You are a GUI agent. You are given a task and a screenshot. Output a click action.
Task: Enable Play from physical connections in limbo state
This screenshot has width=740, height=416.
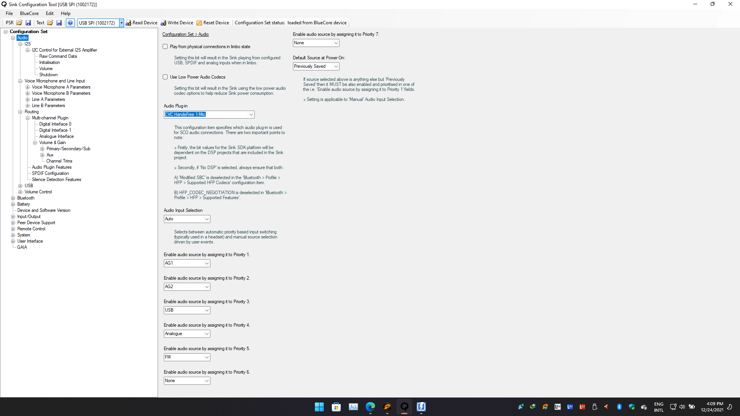165,47
